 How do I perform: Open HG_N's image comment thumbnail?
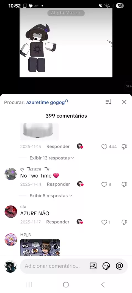(x=40, y=247)
